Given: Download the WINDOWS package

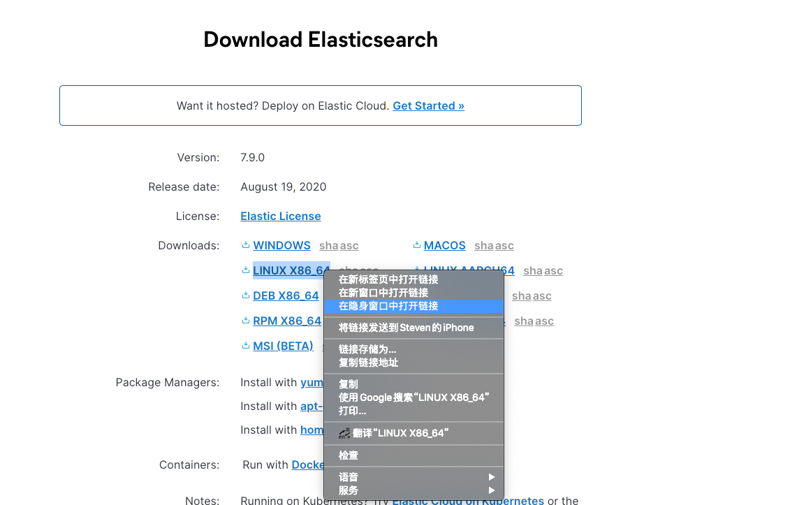Looking at the screenshot, I should coord(281,245).
